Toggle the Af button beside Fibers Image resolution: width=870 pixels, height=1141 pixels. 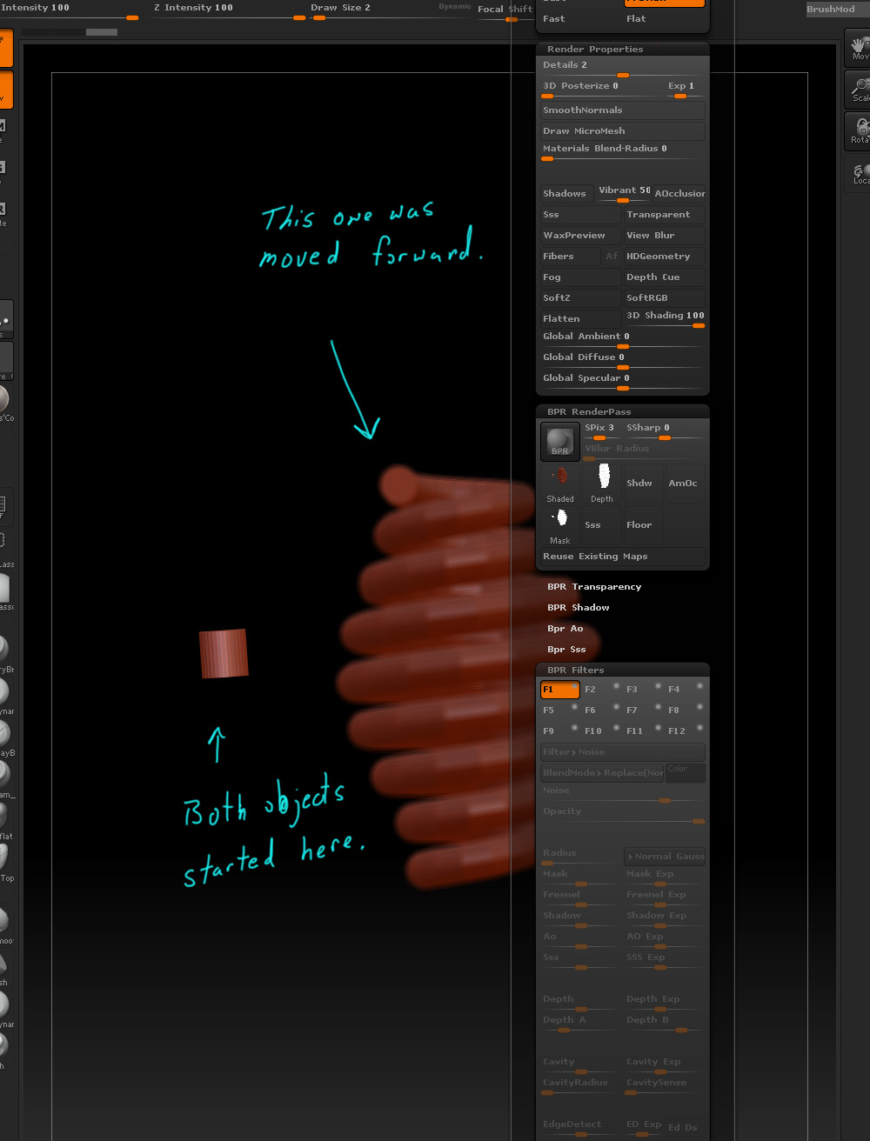pos(612,257)
